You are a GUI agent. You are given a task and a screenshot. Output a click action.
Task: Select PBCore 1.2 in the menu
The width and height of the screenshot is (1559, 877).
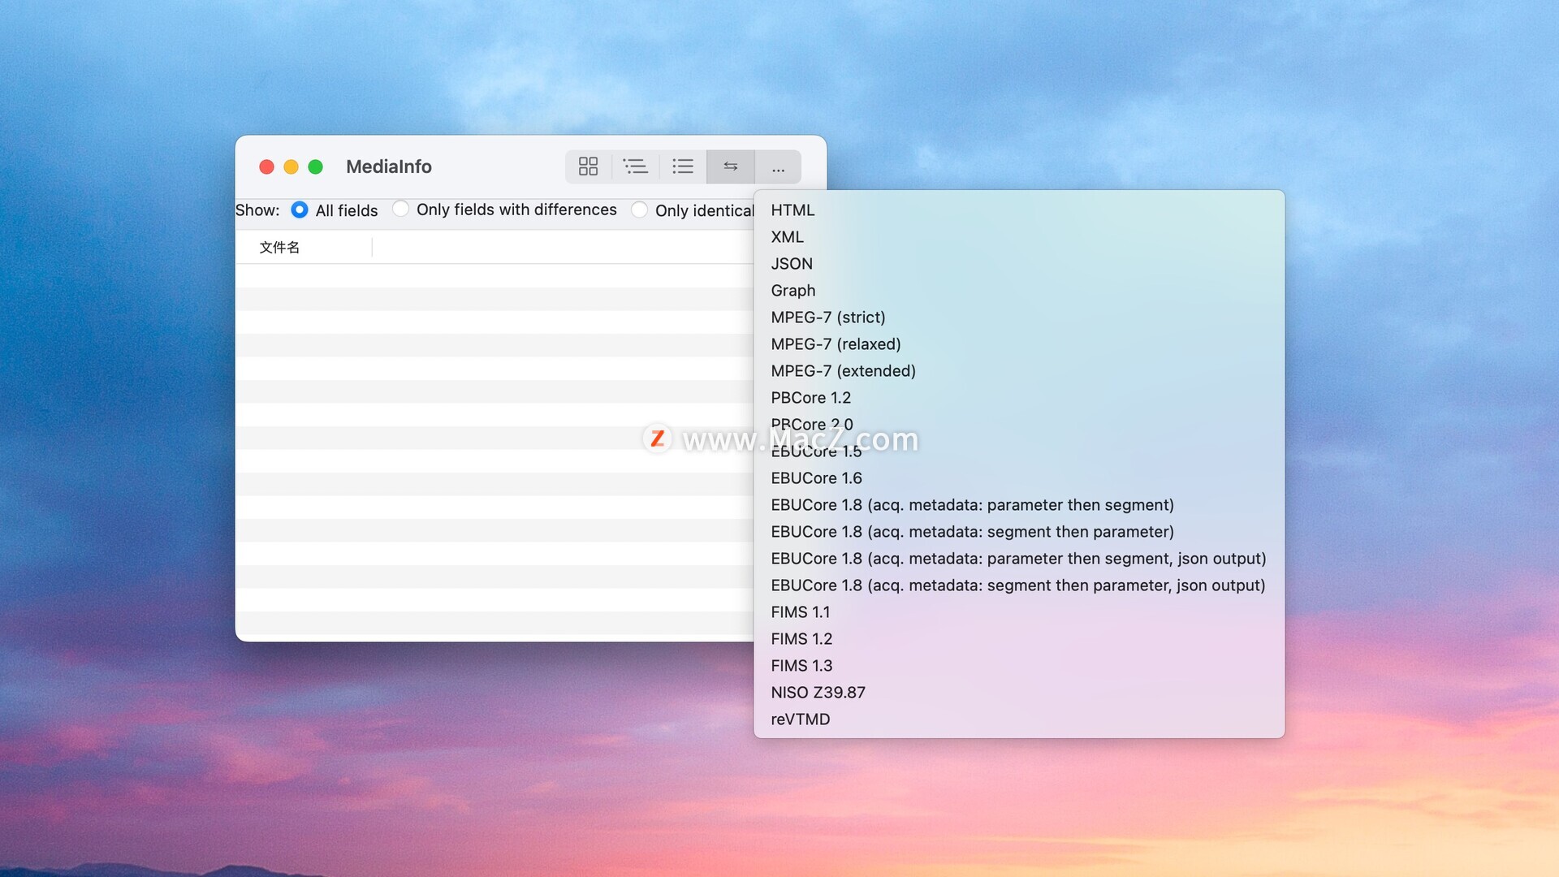click(x=1019, y=398)
